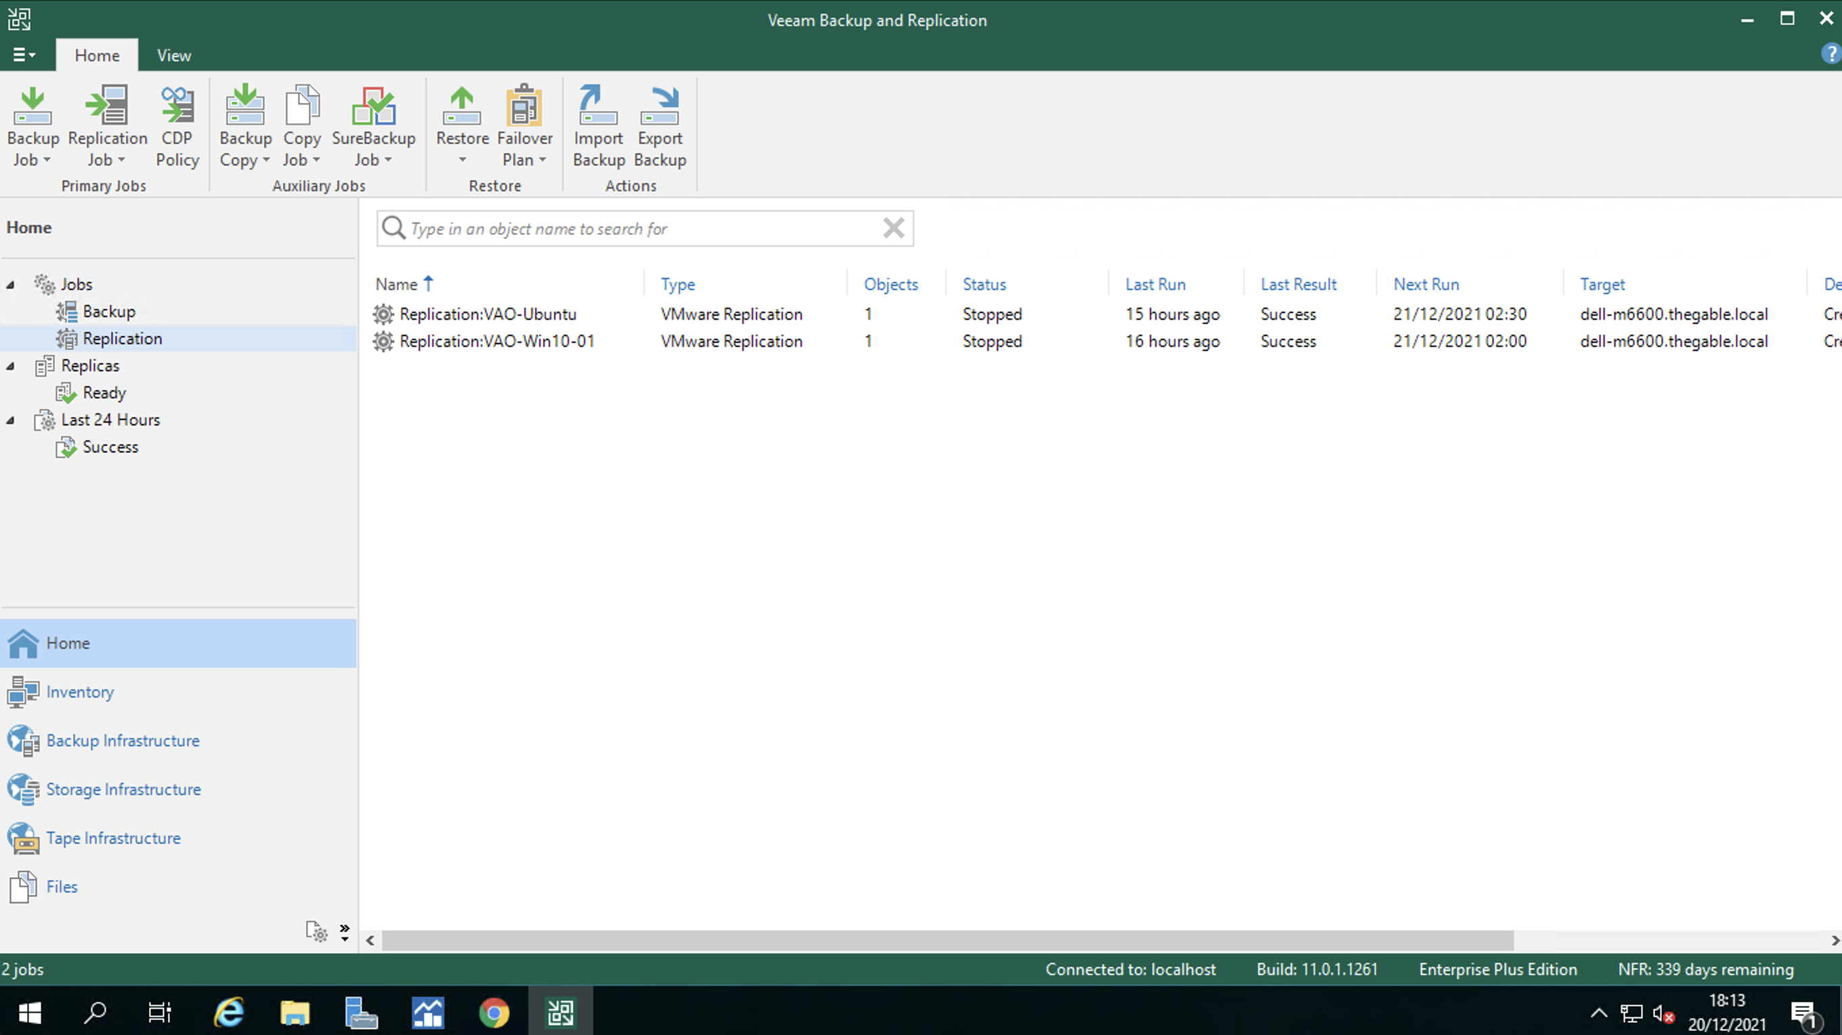Click the scroll right arrow
Image resolution: width=1842 pixels, height=1035 pixels.
pos(1834,940)
